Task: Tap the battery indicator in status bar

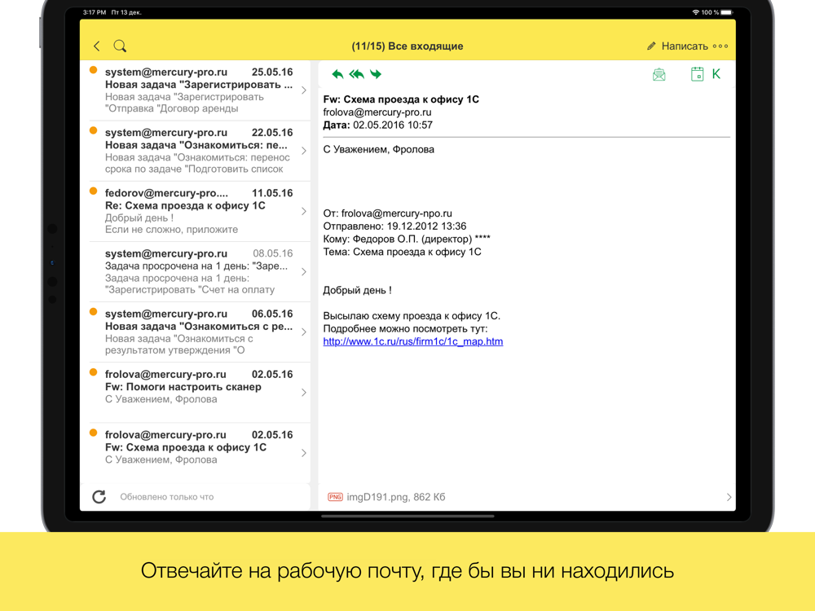Action: pos(727,12)
